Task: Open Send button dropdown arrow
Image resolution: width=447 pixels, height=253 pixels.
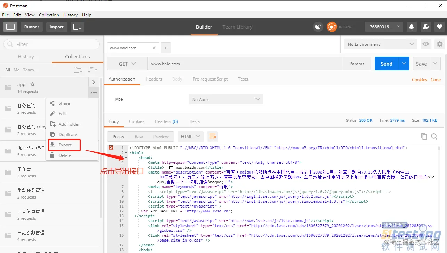Action: [x=404, y=64]
